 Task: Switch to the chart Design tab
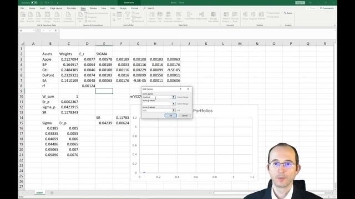coord(123,8)
